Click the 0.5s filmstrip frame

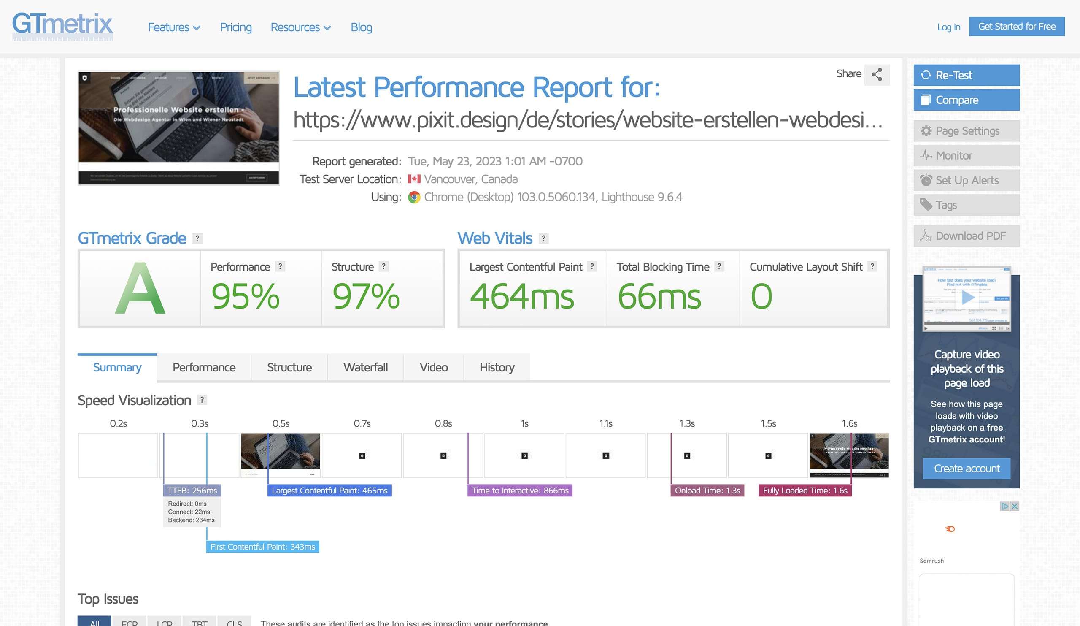coord(280,455)
